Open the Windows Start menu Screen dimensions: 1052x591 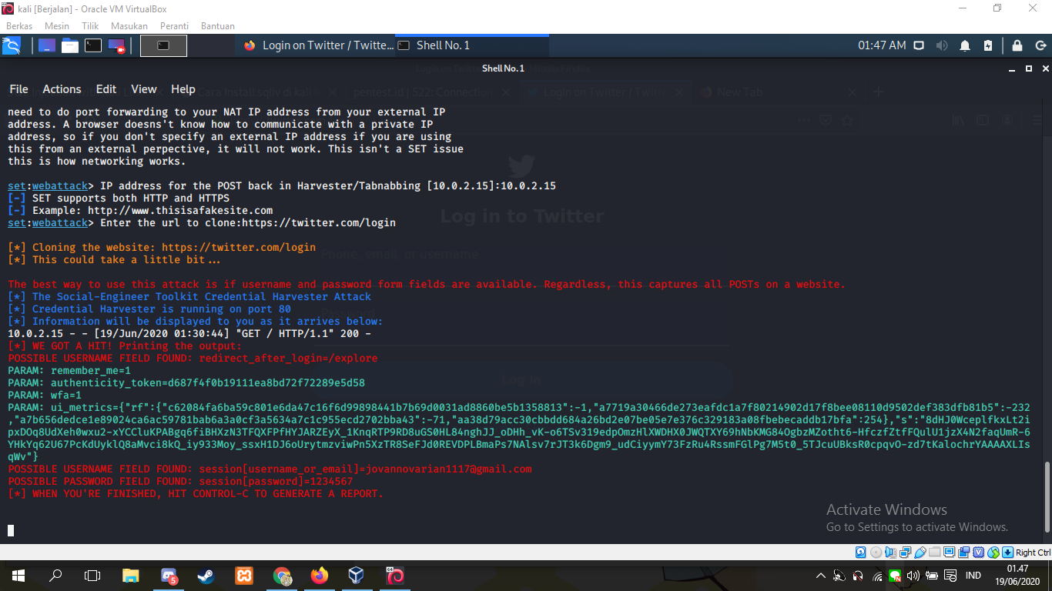[18, 576]
